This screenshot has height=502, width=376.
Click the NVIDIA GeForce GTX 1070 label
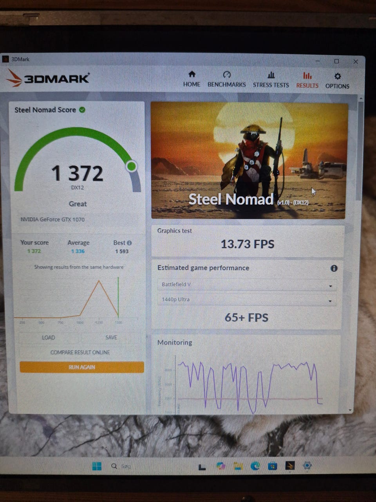click(52, 220)
